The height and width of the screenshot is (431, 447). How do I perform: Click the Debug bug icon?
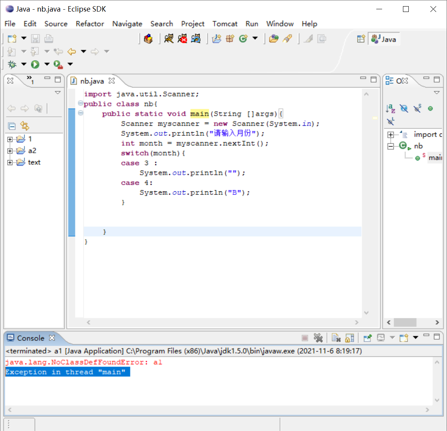tap(12, 64)
